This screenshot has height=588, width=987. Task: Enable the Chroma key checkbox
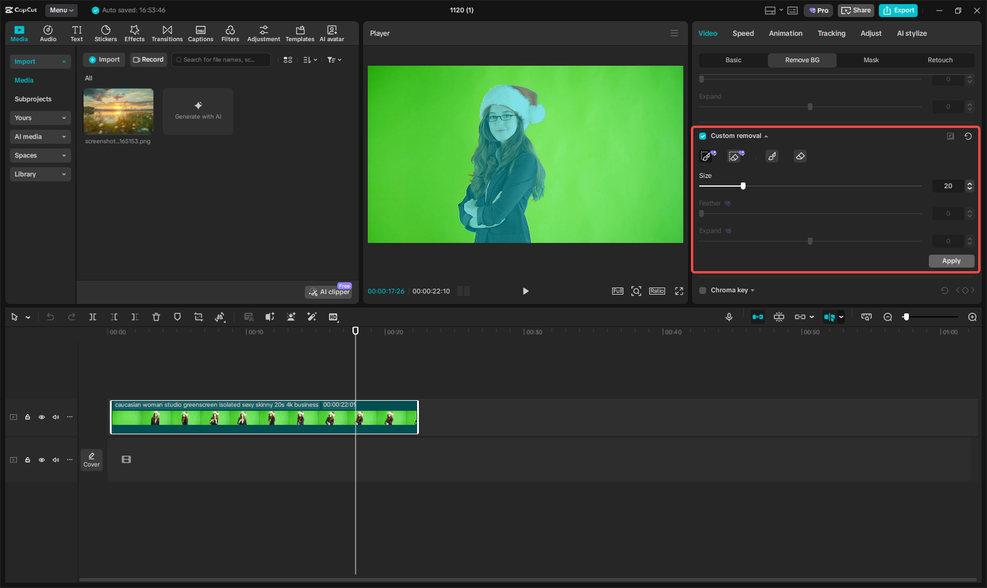point(702,290)
